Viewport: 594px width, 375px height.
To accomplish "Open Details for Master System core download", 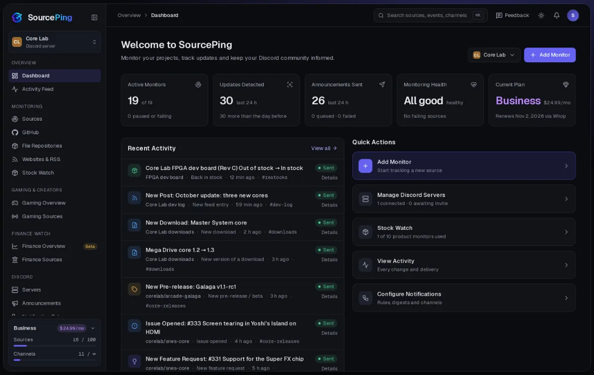I will point(329,232).
